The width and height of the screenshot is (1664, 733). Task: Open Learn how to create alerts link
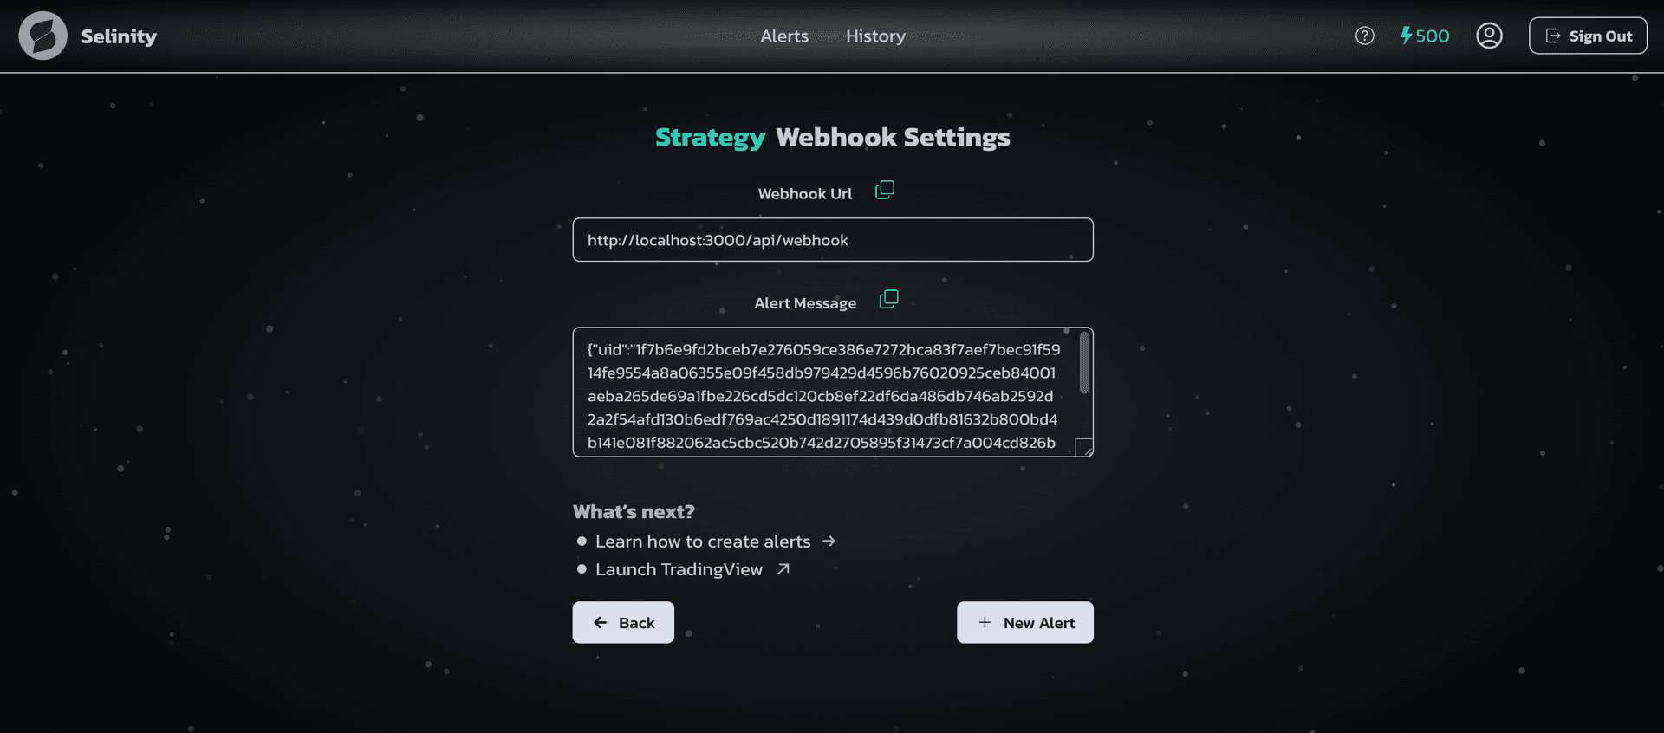(703, 542)
